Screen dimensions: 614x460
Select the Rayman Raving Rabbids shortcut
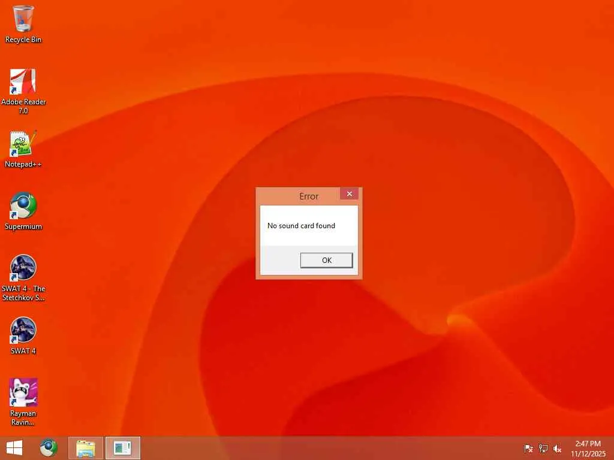point(23,402)
